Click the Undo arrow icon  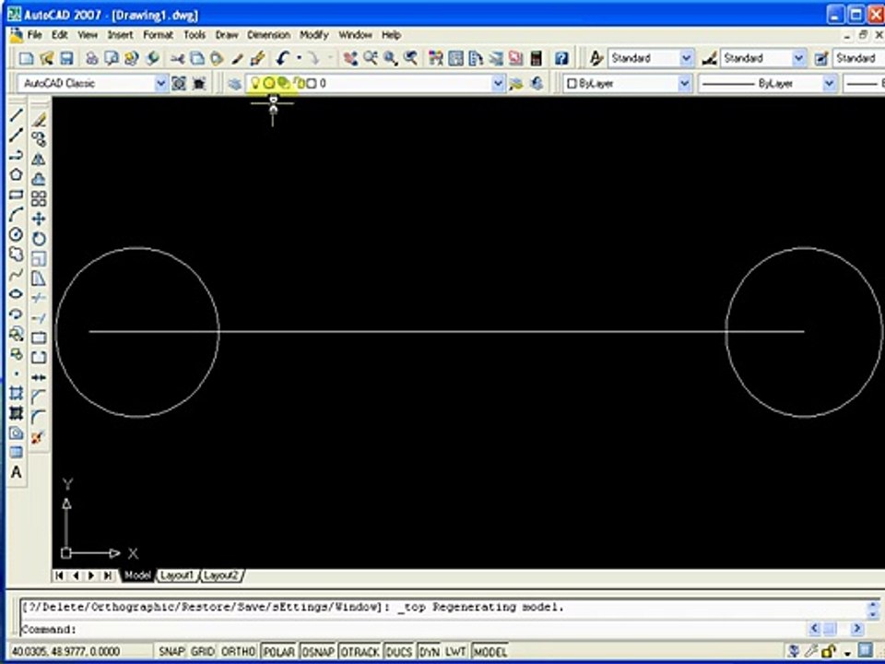(x=283, y=58)
